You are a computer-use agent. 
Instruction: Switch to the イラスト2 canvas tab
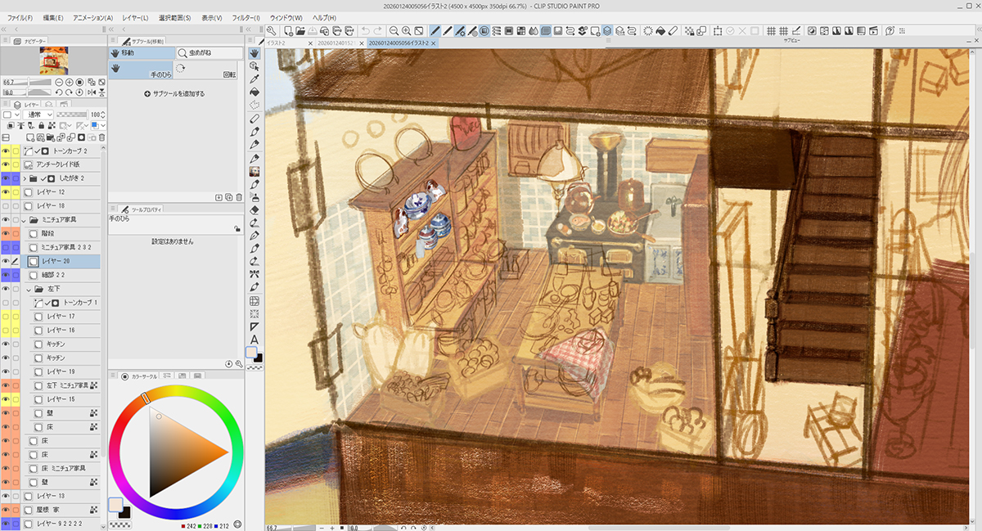(x=282, y=43)
